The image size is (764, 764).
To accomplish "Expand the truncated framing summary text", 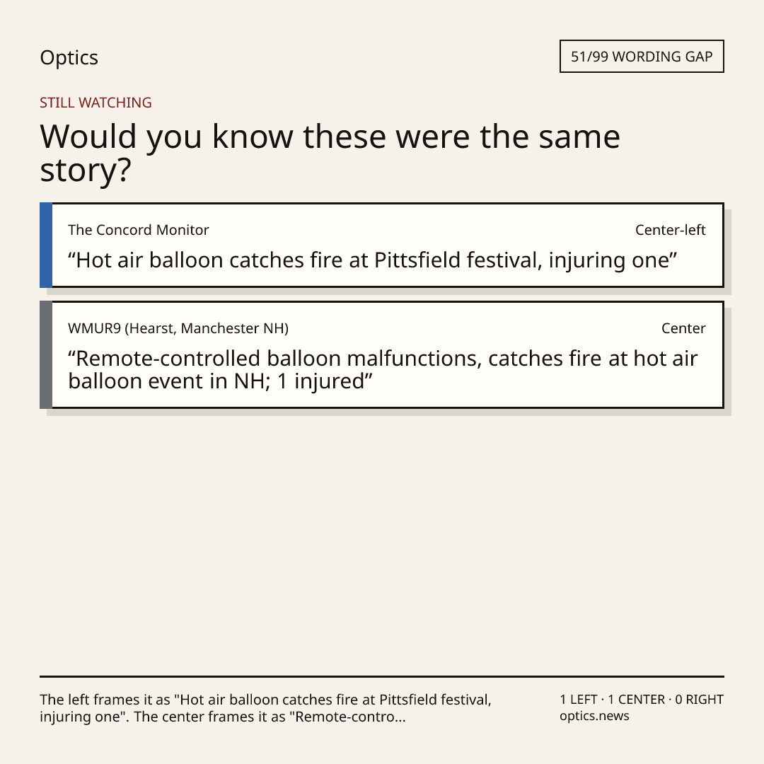I will click(265, 708).
